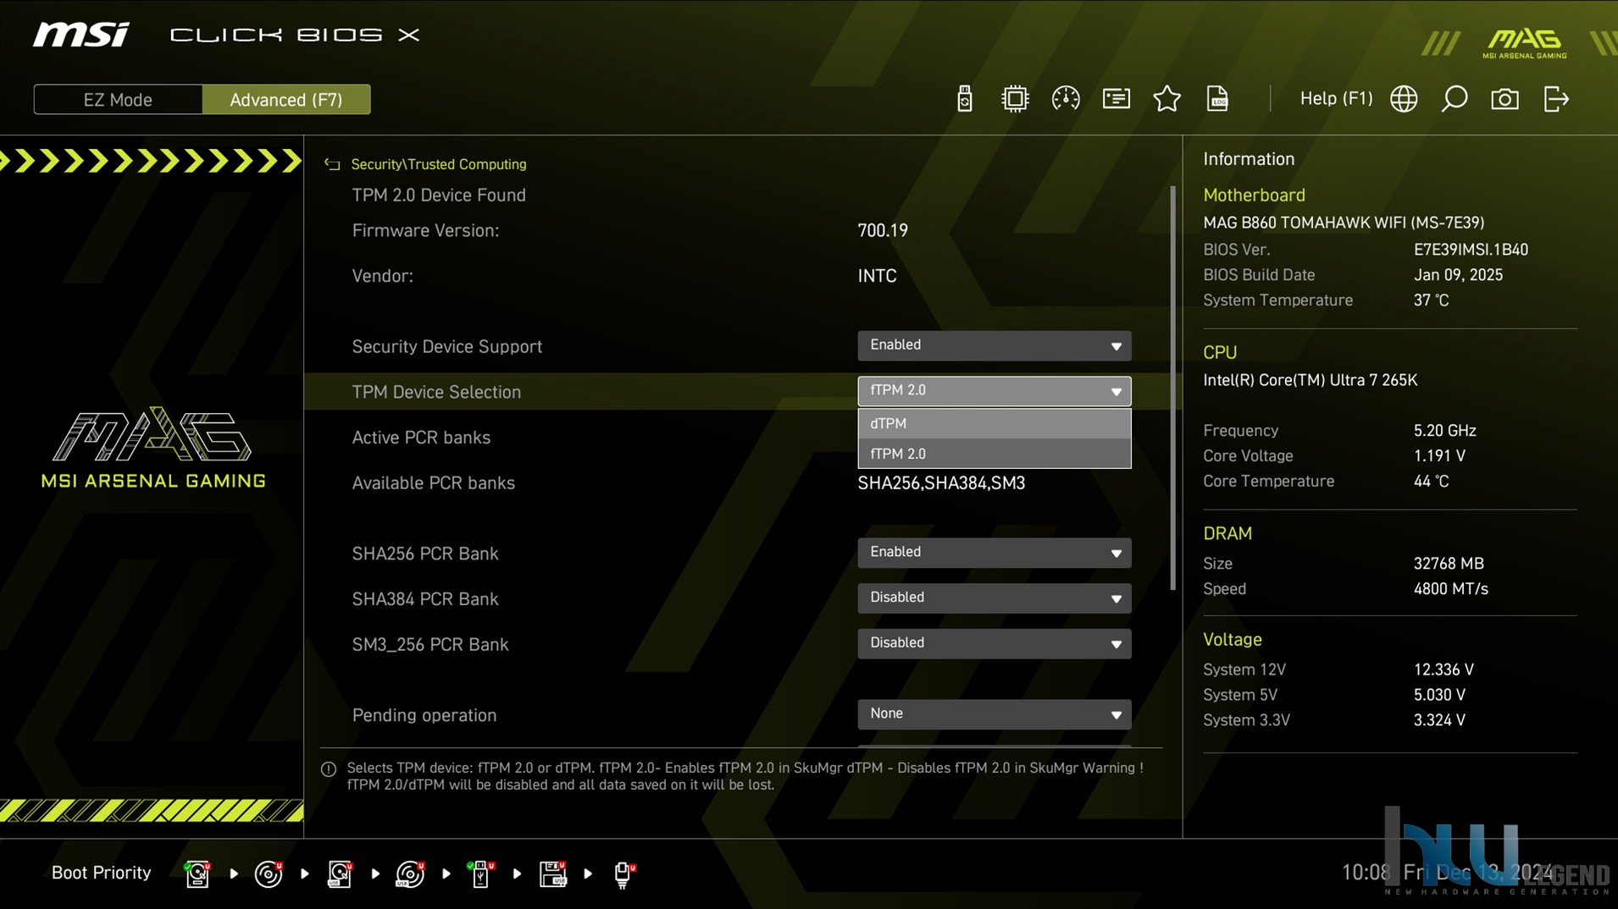Select the Pending operation label

click(424, 715)
